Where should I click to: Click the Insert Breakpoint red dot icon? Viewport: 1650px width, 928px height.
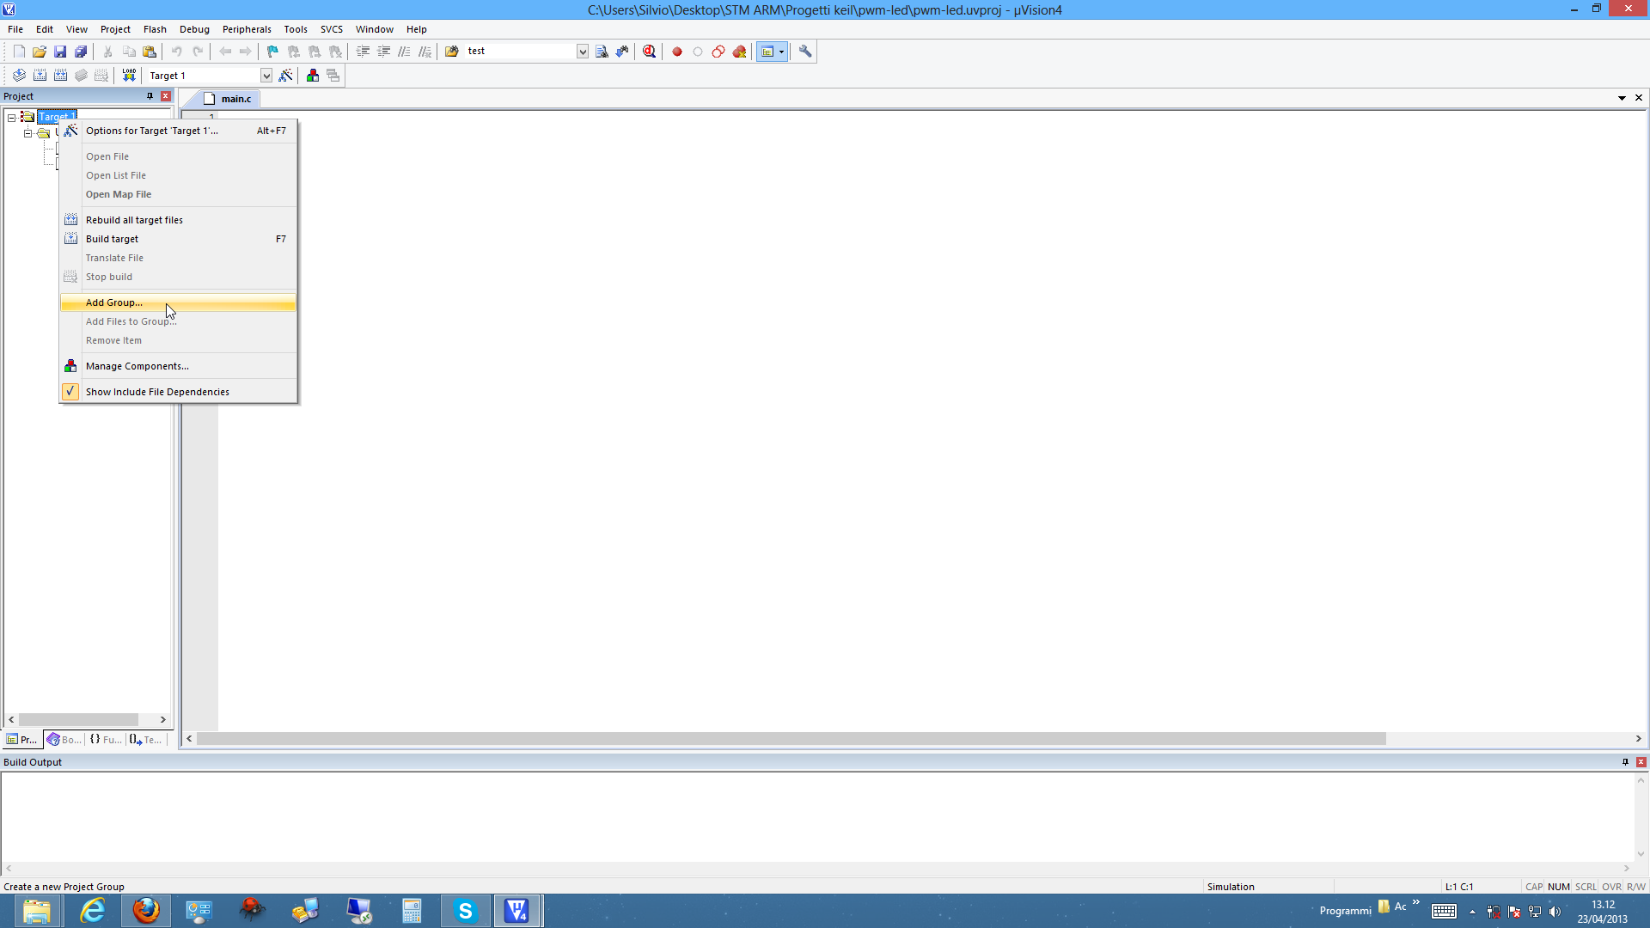coord(677,52)
